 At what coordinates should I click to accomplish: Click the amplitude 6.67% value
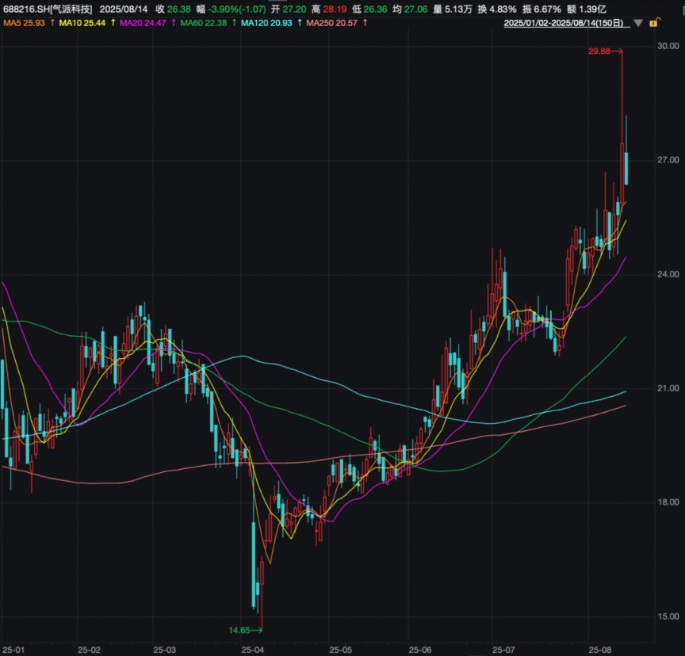(x=547, y=10)
